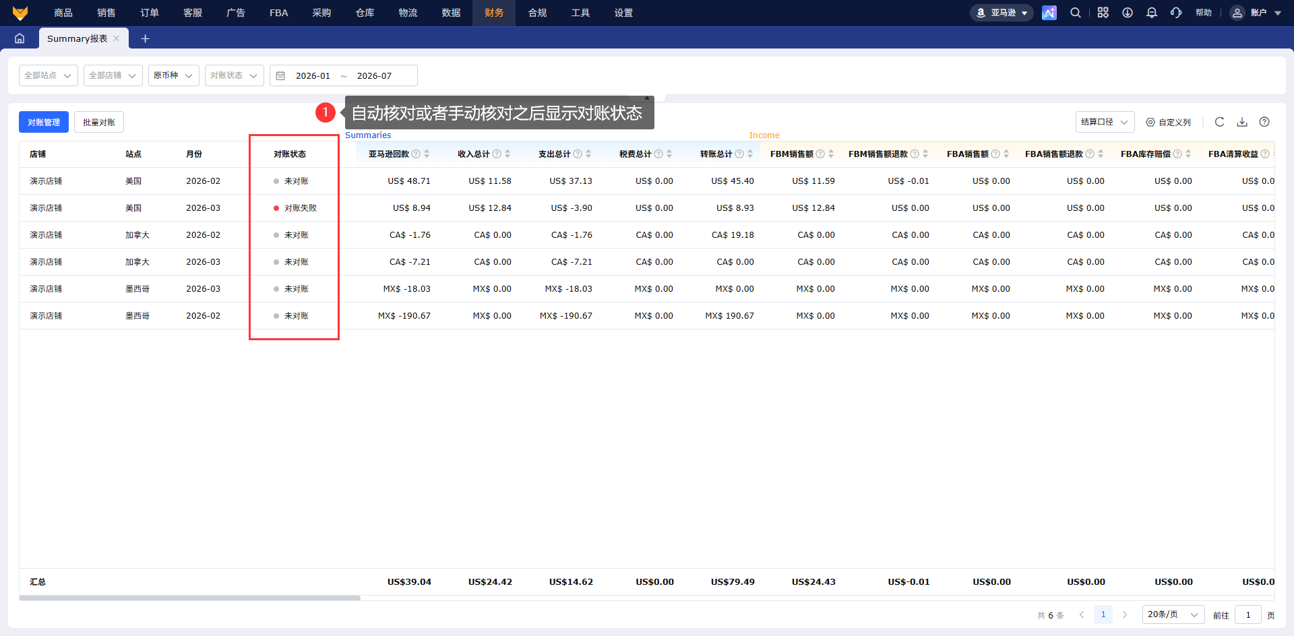
Task: Click the 对账失败 status cell
Action: 295,208
